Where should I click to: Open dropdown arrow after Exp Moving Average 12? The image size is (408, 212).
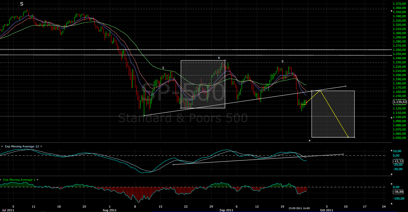coord(41,147)
